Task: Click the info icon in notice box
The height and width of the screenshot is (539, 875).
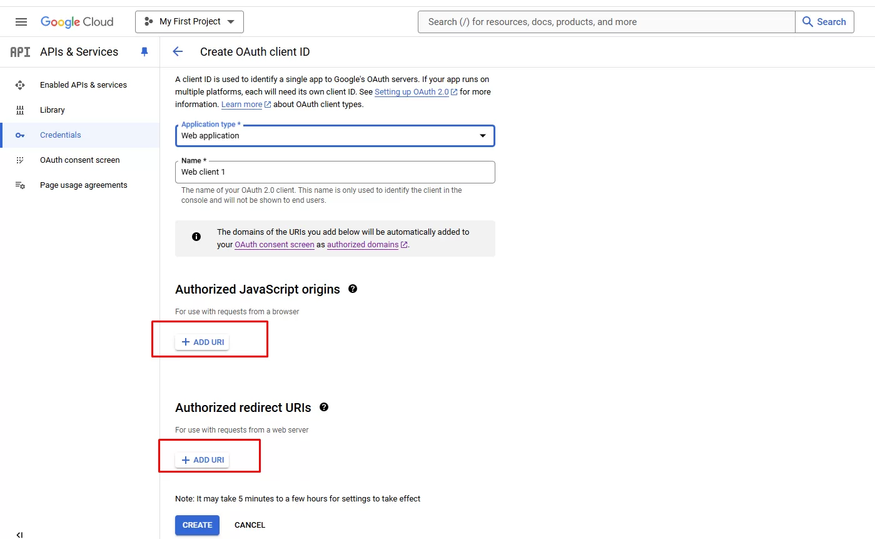Action: pyautogui.click(x=196, y=237)
